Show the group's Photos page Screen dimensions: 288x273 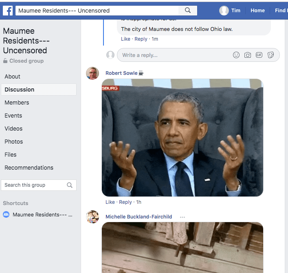point(13,142)
